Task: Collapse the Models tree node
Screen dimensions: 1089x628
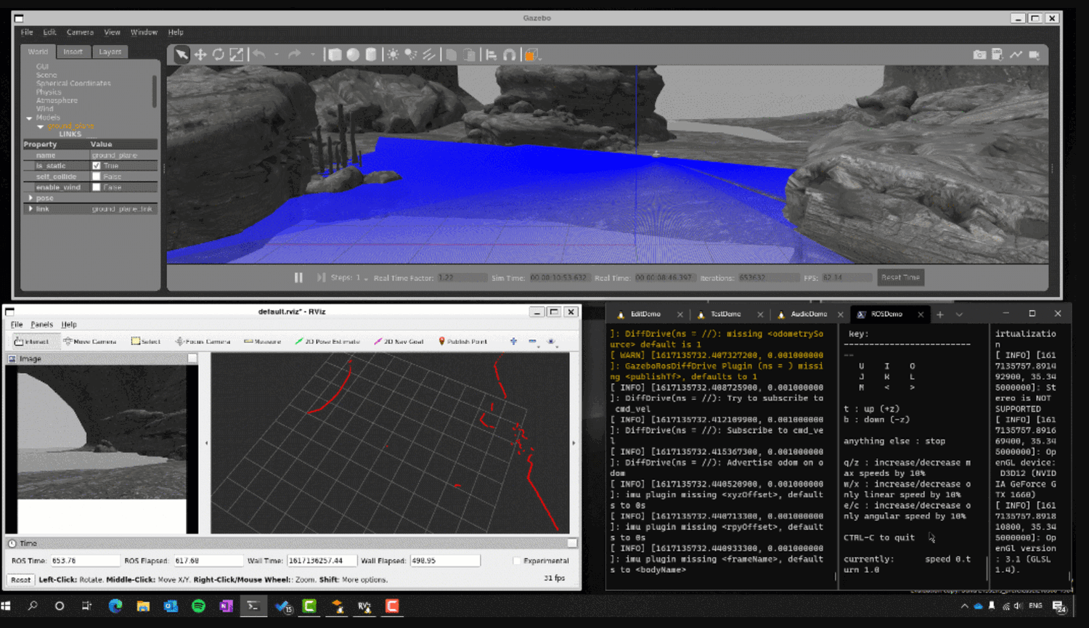Action: (29, 118)
